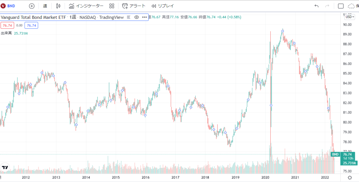Open chart settings gear icon
This screenshot has height=182, width=359.
(350, 178)
